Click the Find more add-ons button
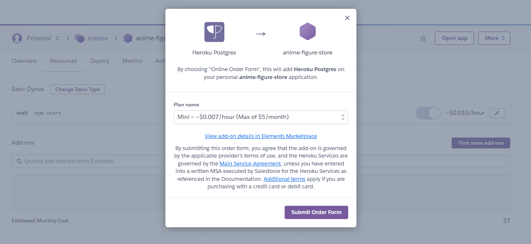Screen dimensions: 531x244 pos(481,143)
